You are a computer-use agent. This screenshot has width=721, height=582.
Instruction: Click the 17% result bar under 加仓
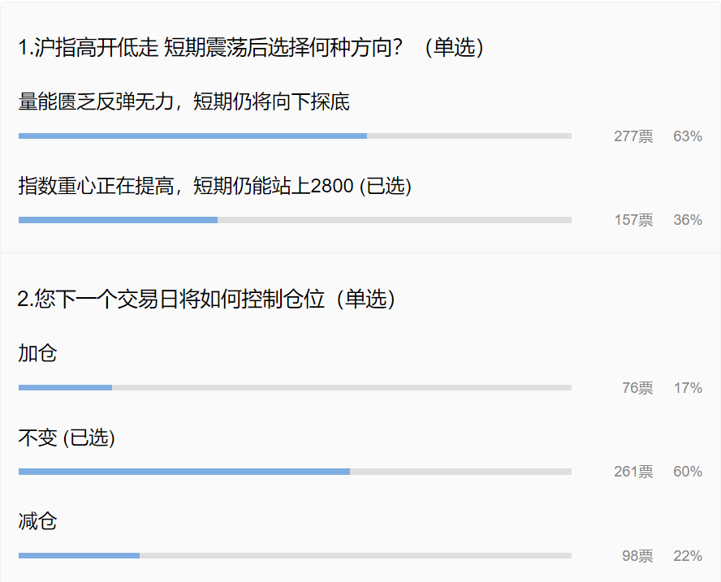coord(295,388)
